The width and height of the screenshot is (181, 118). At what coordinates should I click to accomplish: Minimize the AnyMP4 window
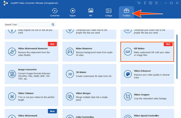pyautogui.click(x=166, y=3)
